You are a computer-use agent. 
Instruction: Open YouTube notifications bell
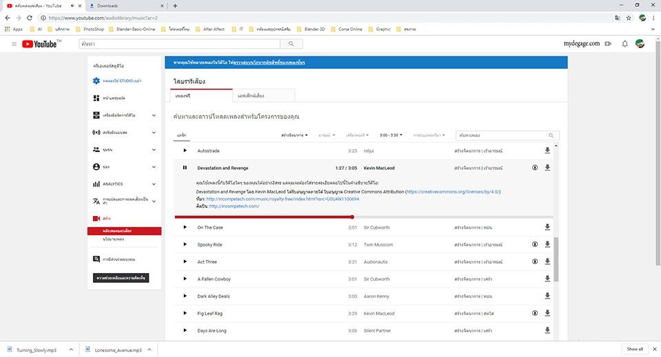(625, 44)
